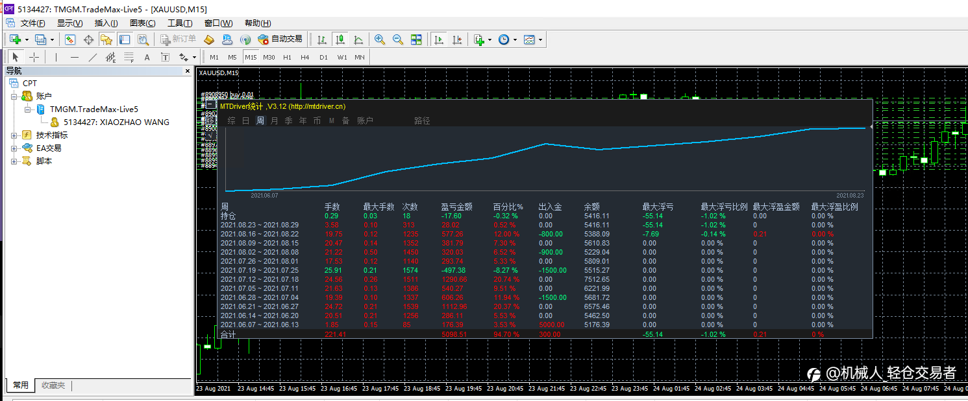Screen dimensions: 968x401
Task: Open the Profiles dropdown arrow
Action: 53,40
